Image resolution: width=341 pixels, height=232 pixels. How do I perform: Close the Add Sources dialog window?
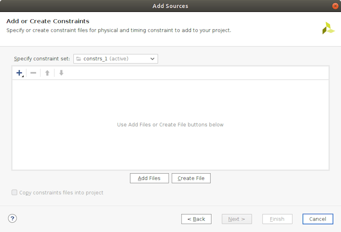pyautogui.click(x=335, y=6)
